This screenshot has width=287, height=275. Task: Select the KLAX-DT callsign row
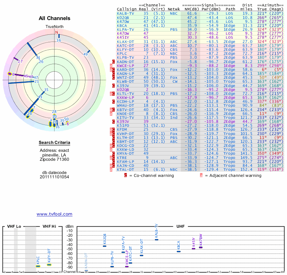click(126, 42)
